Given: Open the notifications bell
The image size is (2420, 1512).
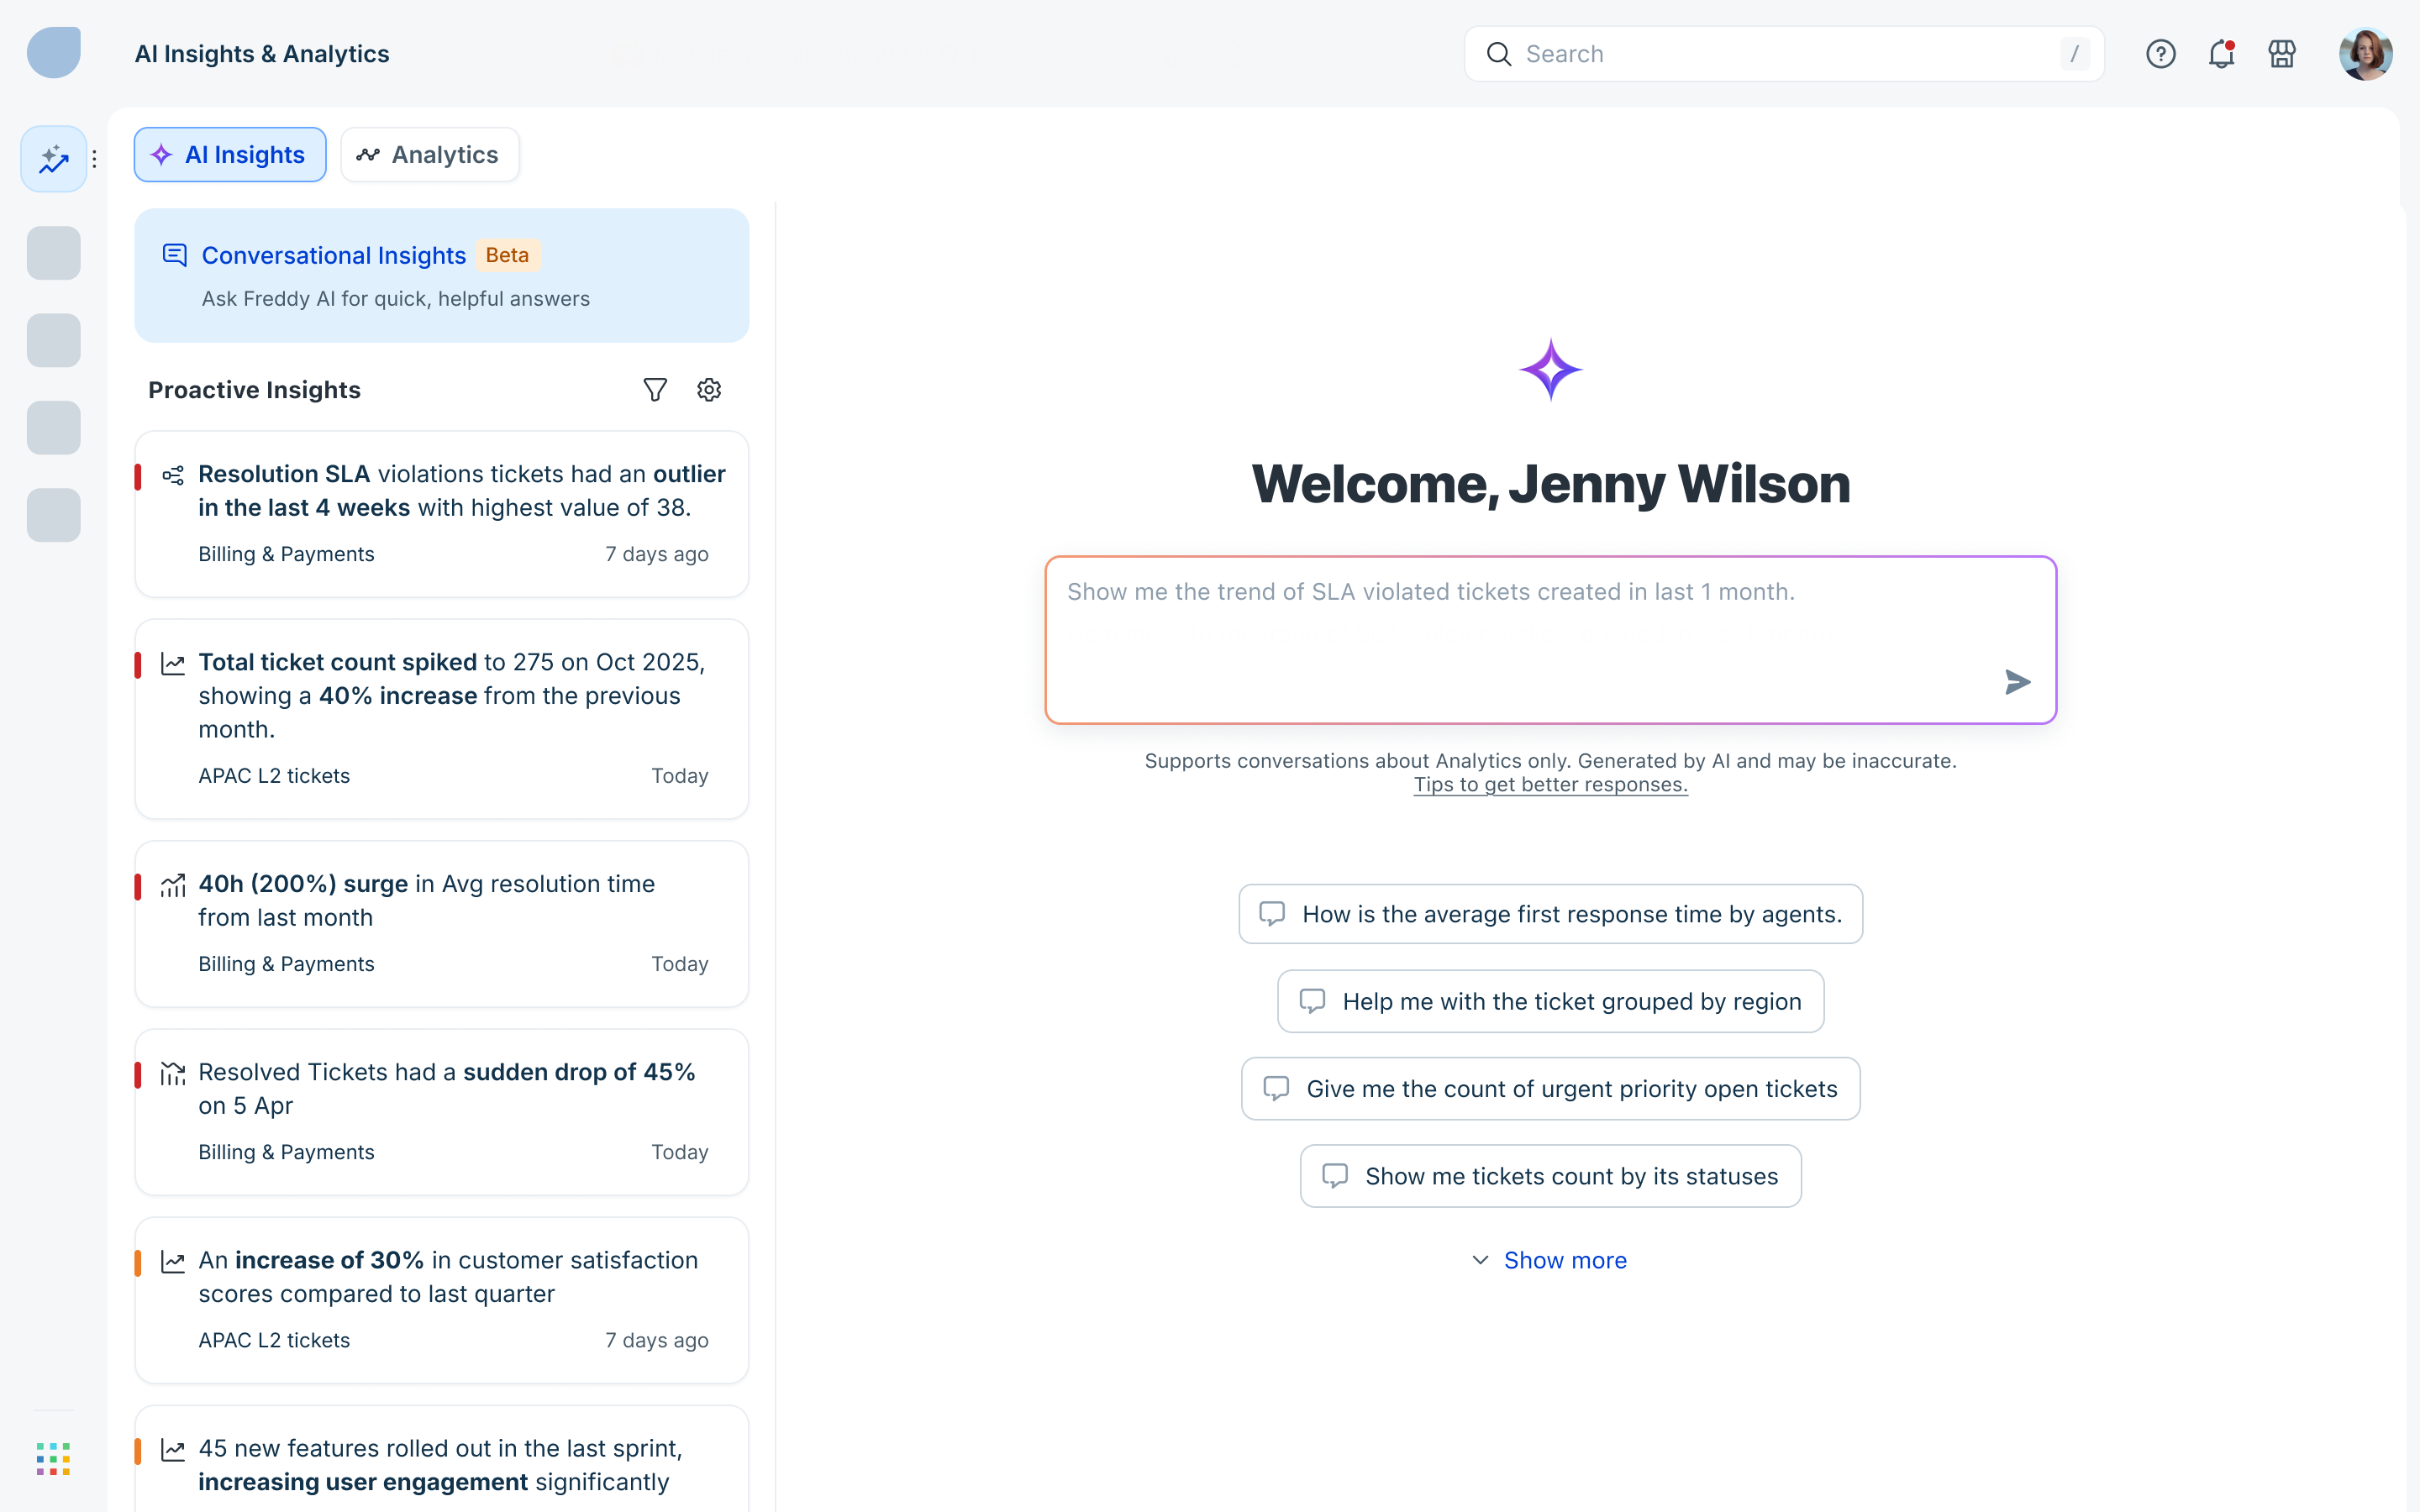Looking at the screenshot, I should point(2221,54).
